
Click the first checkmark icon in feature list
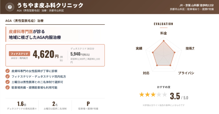7,71
